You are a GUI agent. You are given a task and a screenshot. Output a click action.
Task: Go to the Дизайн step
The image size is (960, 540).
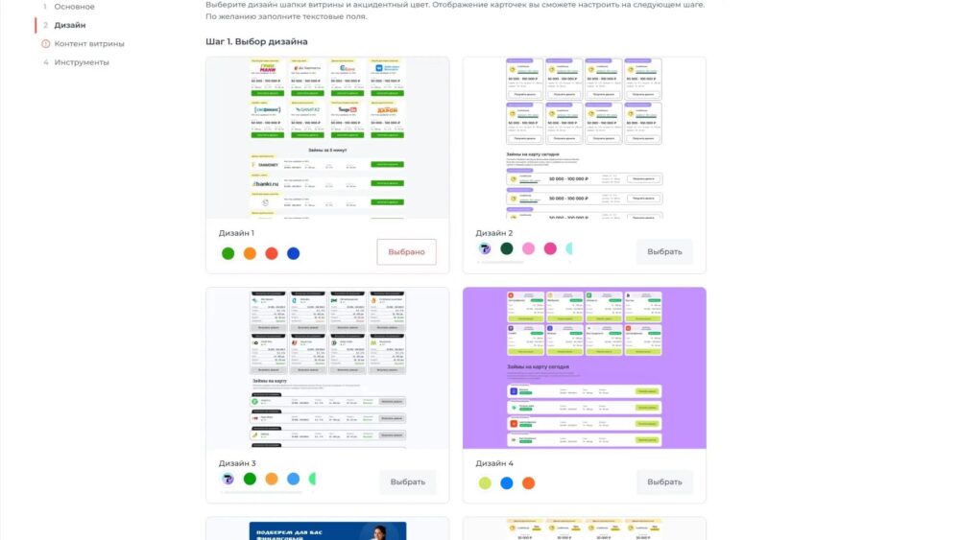tap(69, 25)
